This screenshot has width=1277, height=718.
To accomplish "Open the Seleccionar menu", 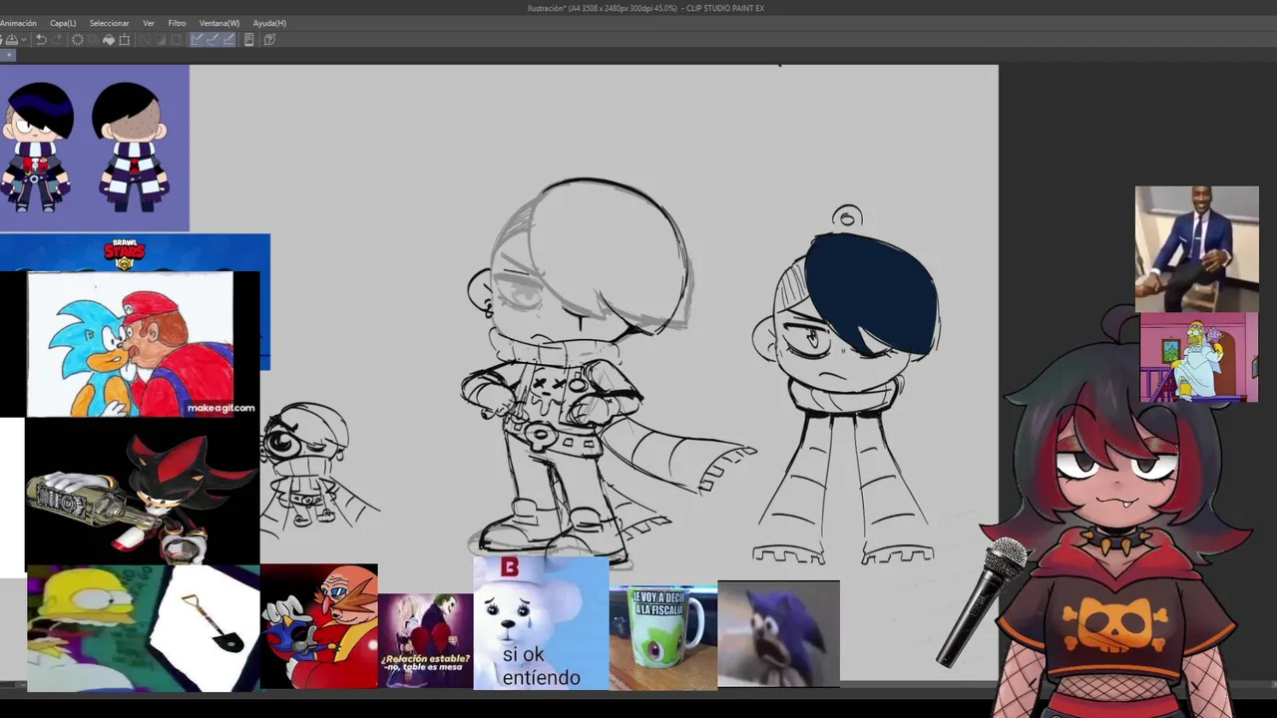I will 109,23.
